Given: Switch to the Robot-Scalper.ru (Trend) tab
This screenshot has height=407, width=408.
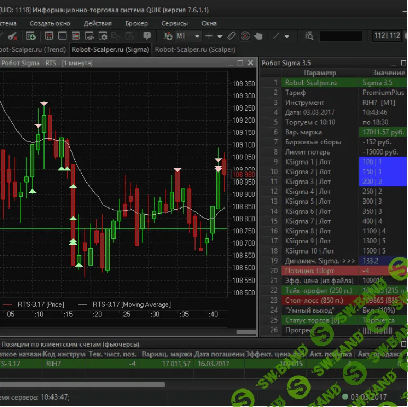Looking at the screenshot, I should 33,49.
